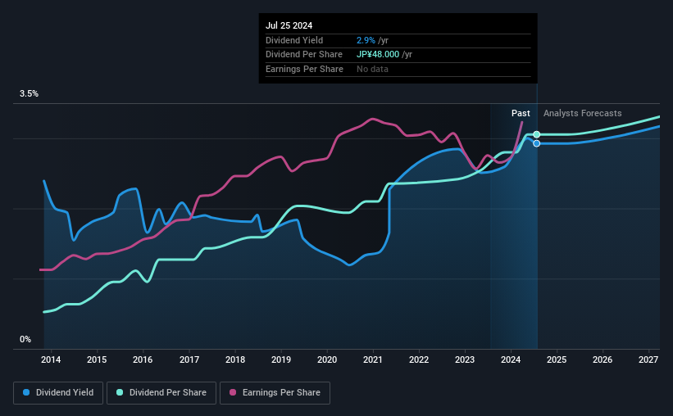Click the 2021 x-axis label
673x416 pixels.
coord(372,359)
